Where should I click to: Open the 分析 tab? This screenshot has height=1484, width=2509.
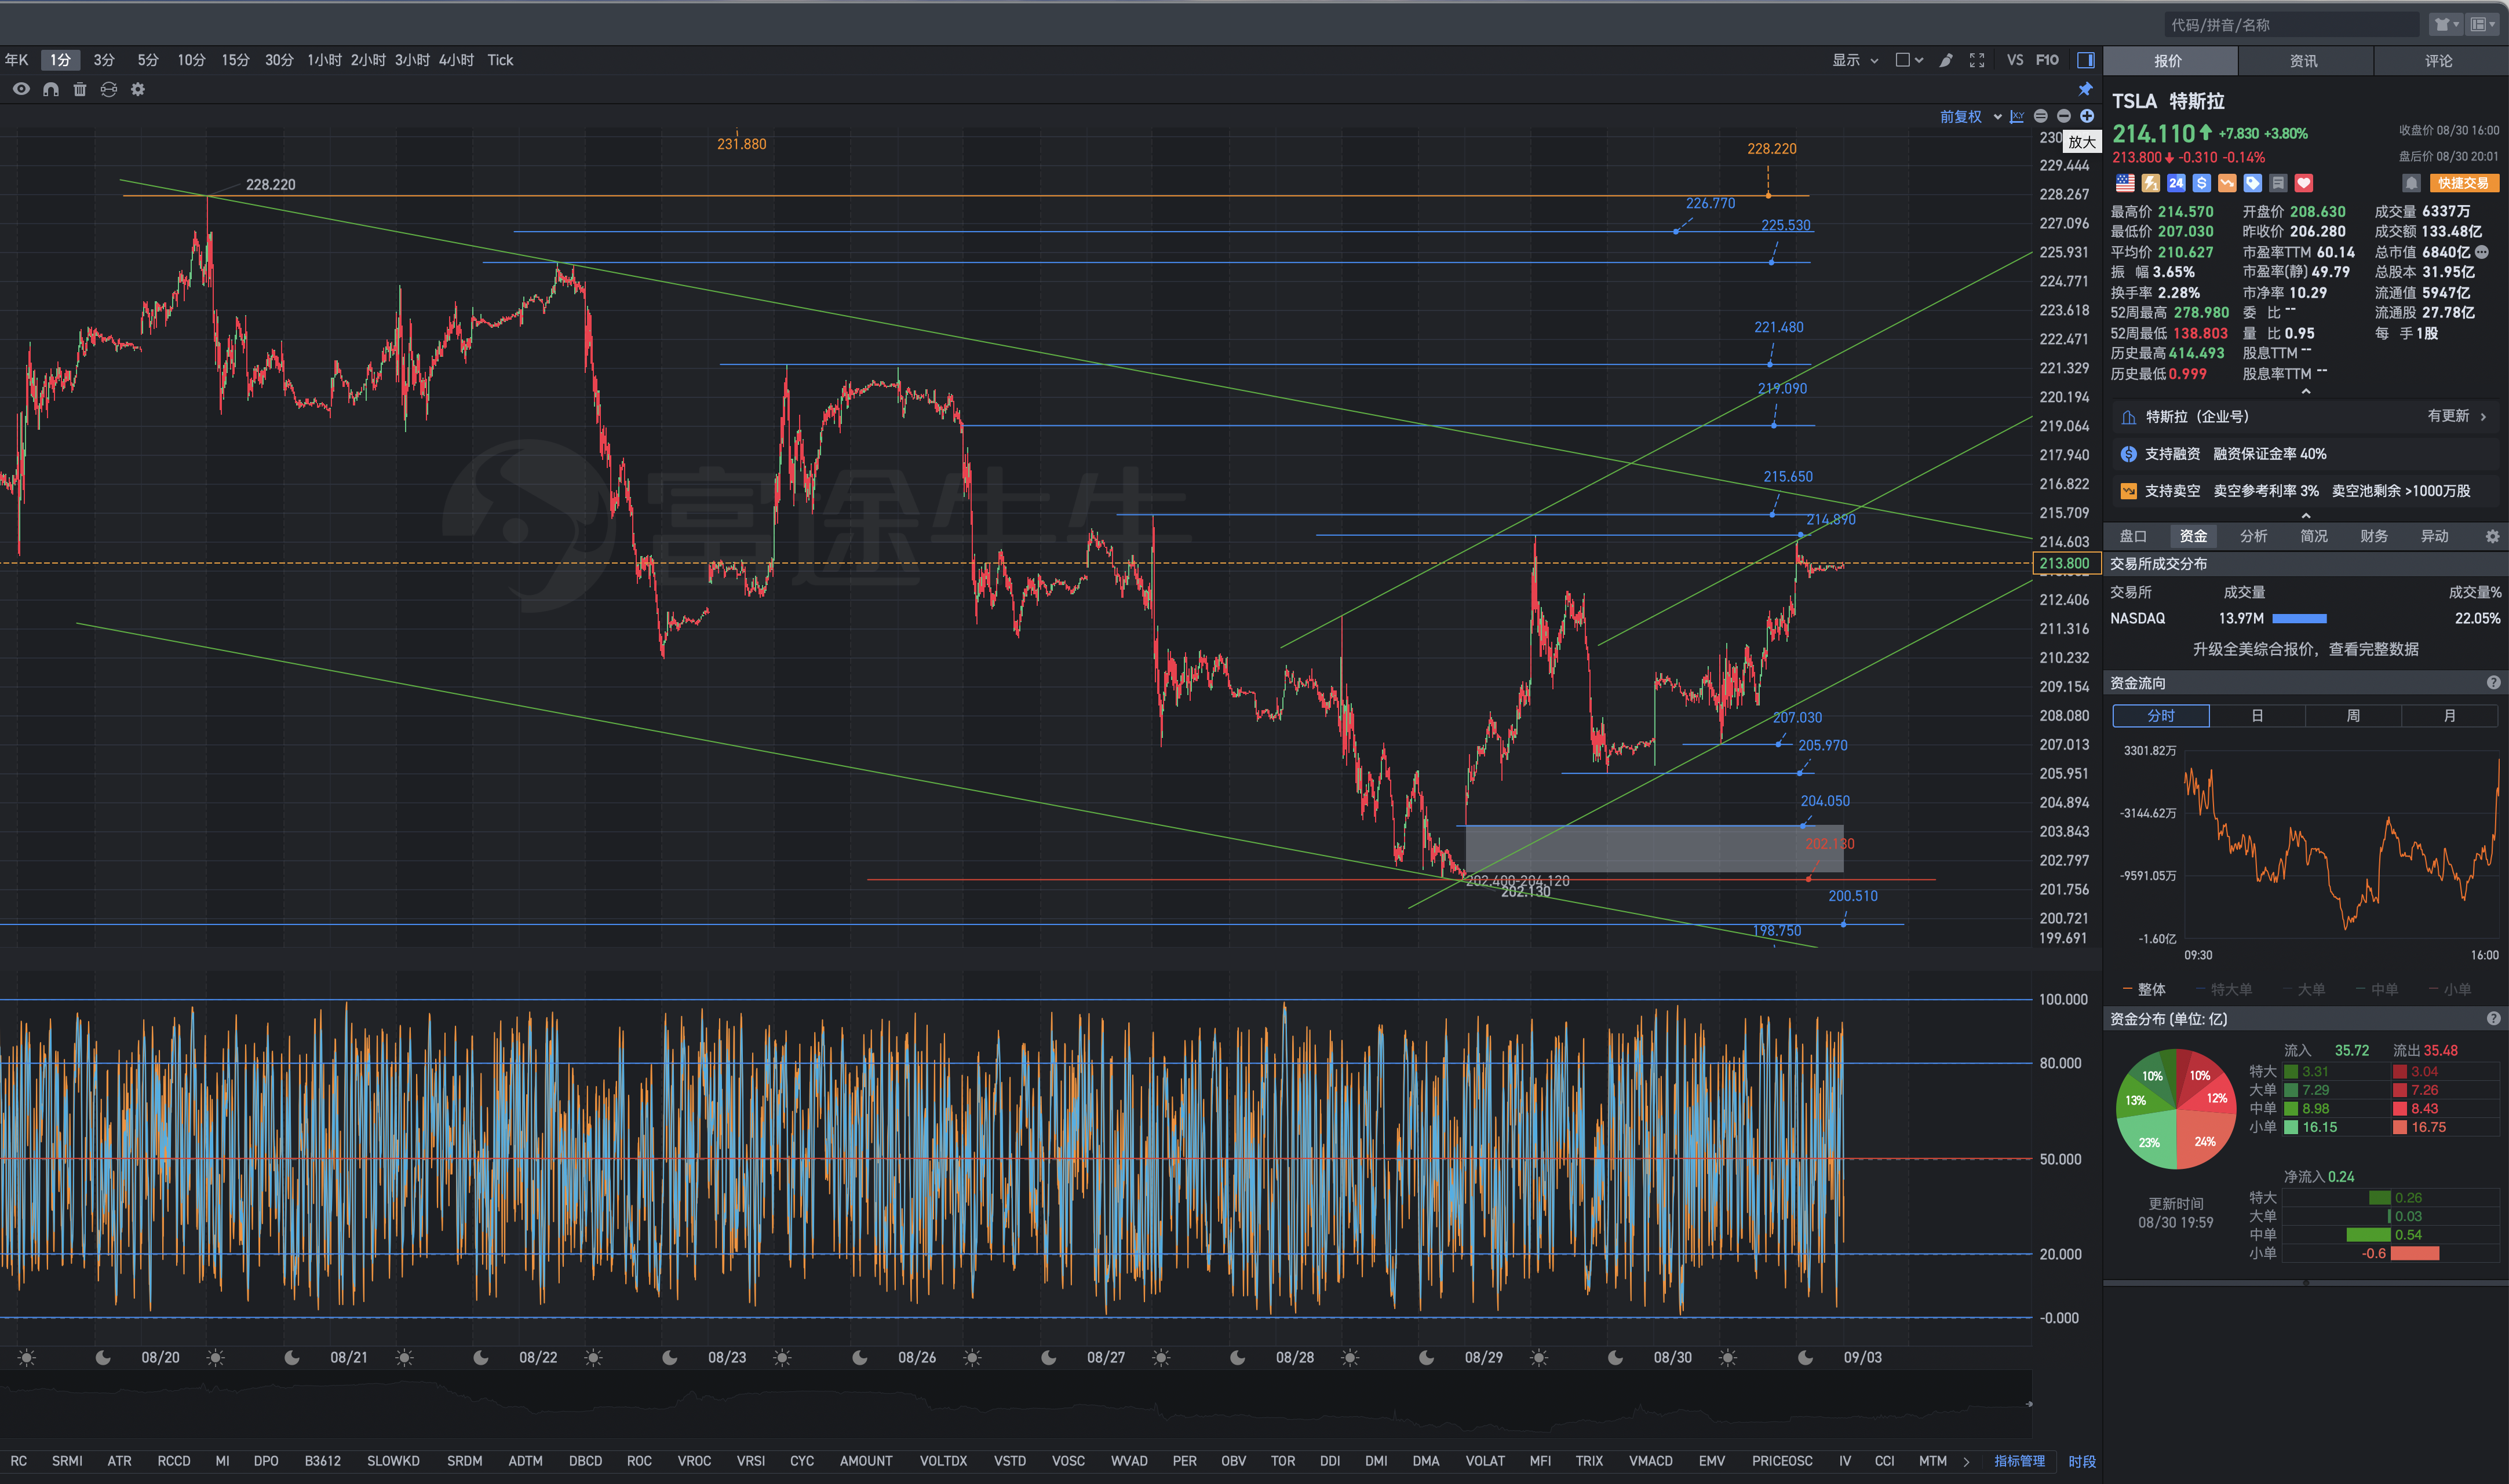2253,537
